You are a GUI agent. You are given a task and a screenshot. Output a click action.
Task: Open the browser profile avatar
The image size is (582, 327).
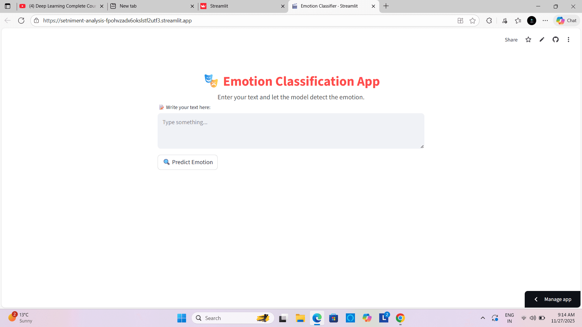click(x=532, y=21)
